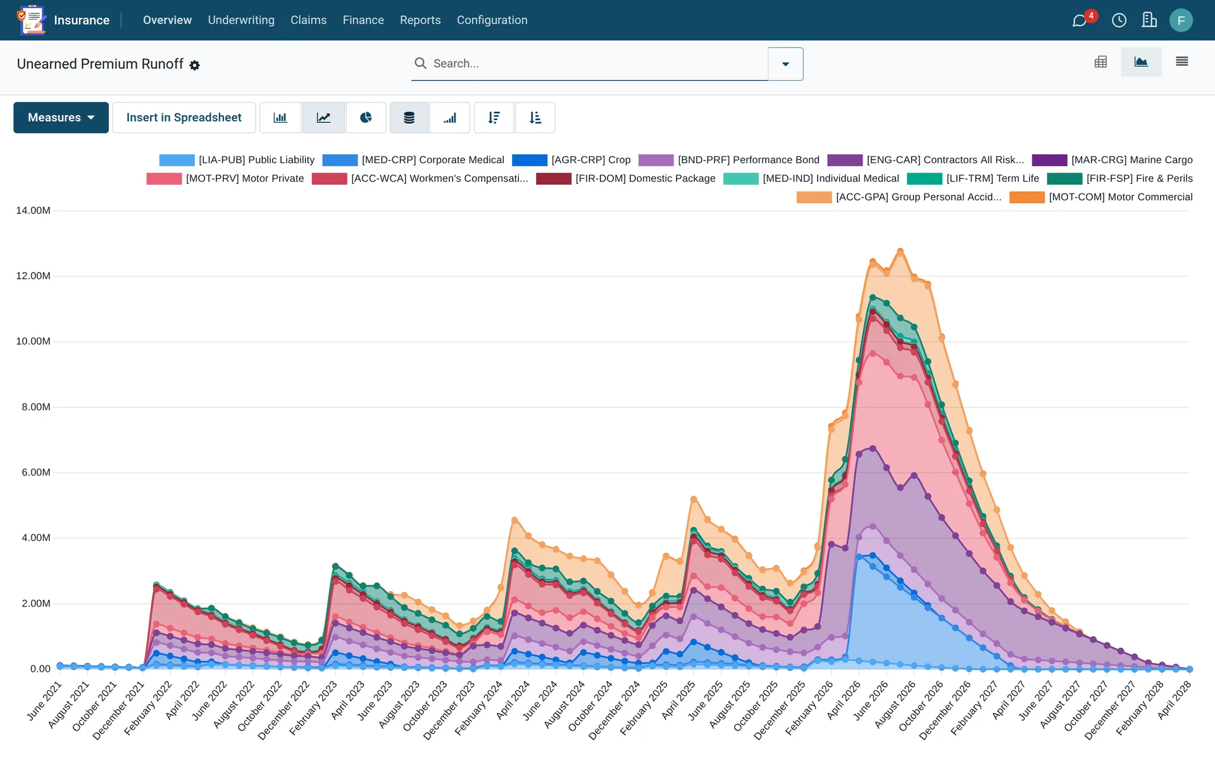
Task: Select pie chart mode
Action: click(366, 118)
